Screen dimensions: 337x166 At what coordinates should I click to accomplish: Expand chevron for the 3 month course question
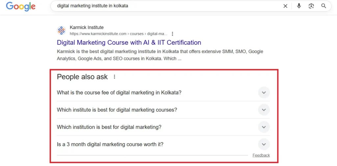tap(264, 144)
